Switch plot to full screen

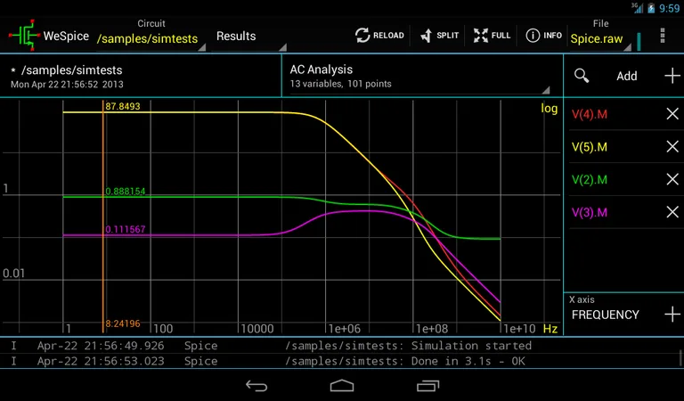[492, 36]
